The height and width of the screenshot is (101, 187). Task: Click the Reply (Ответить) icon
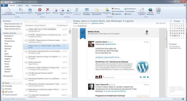(55, 10)
